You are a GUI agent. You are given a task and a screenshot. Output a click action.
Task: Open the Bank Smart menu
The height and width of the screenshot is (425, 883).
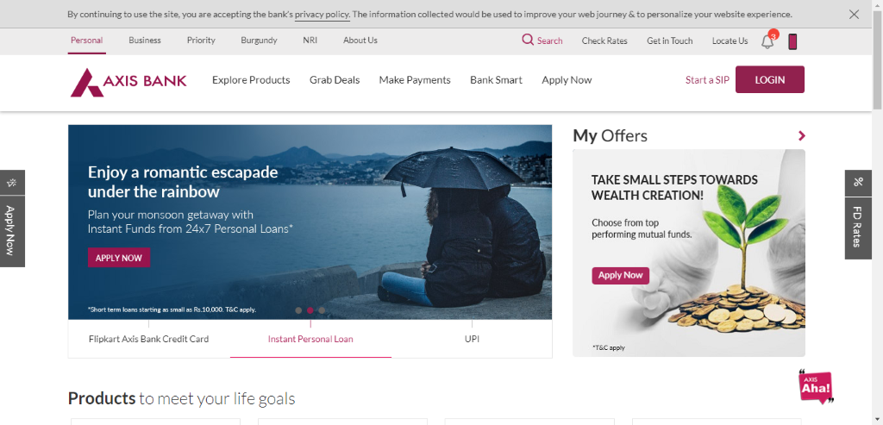tap(496, 80)
